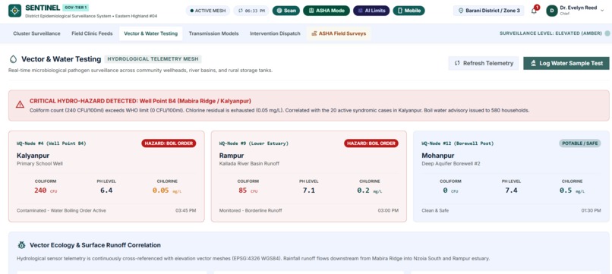The image size is (612, 274).
Task: Click Refresh Telemetry button
Action: click(x=484, y=63)
